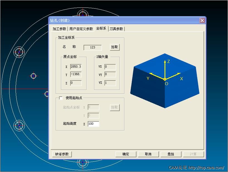This screenshot has width=228, height=172.
Task: Click the origin O point in the preview
Action: coord(165,79)
